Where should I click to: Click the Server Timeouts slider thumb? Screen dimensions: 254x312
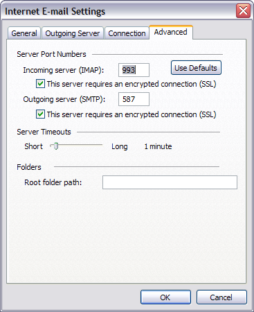[x=55, y=146]
